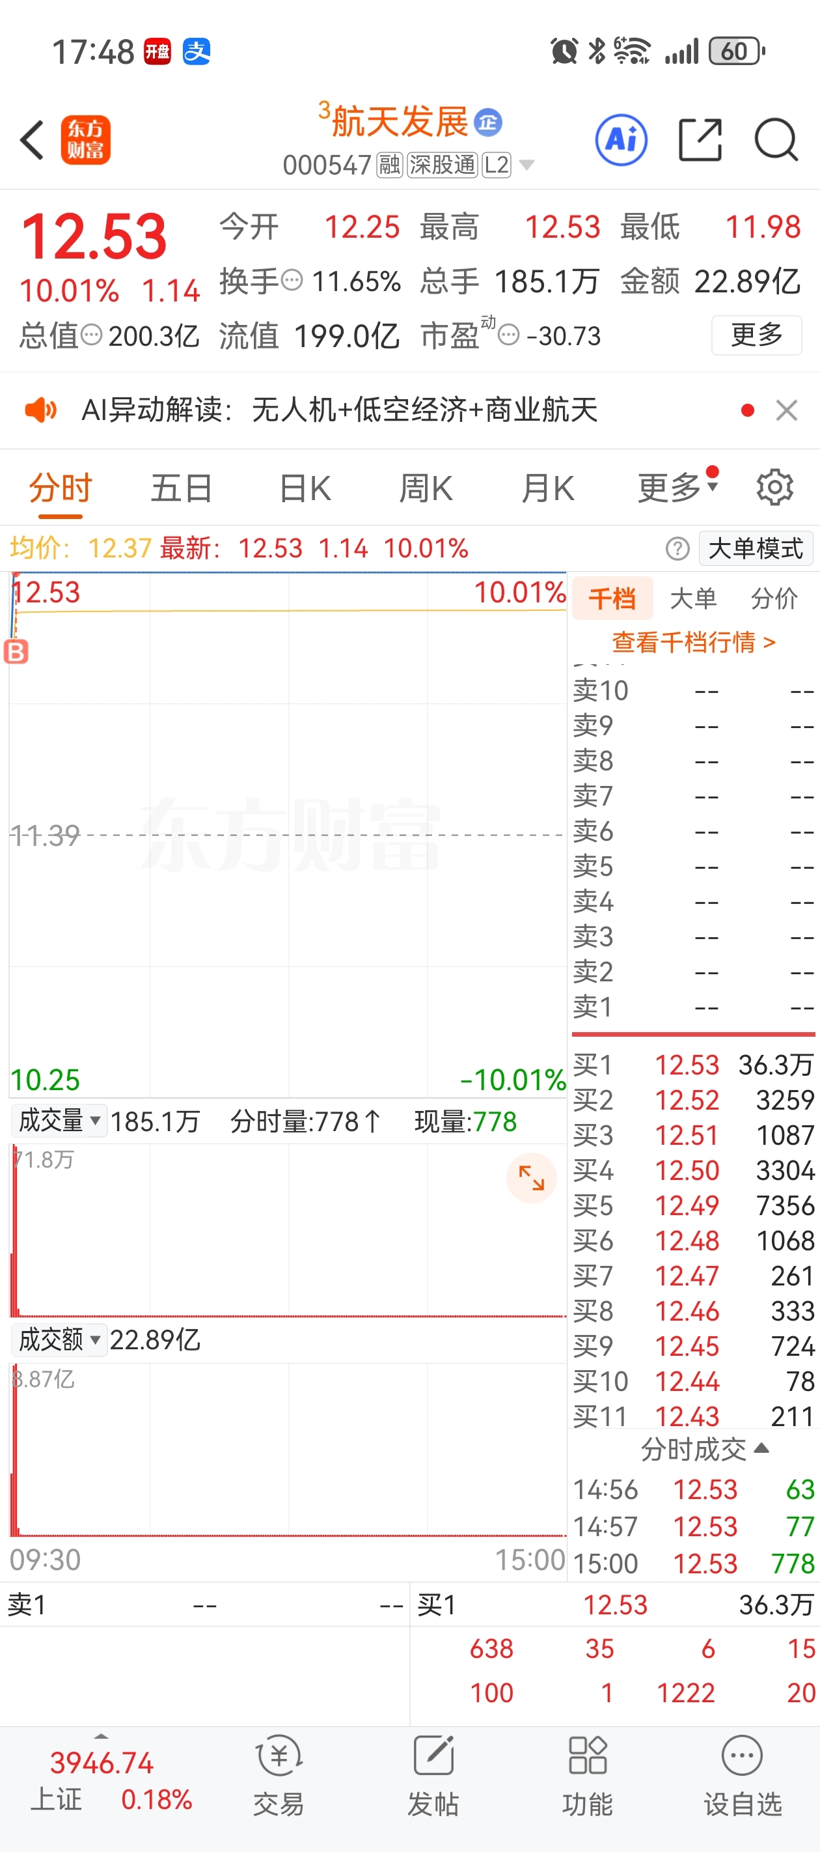Tap the battery indicator in status bar
Screen dimensions: 820x1852
[737, 51]
